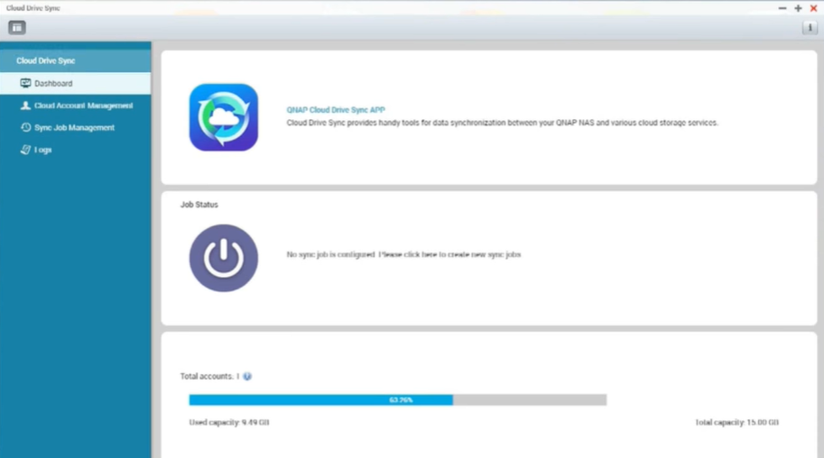This screenshot has width=824, height=458.
Task: Click the Total accounts label
Action: tap(209, 376)
